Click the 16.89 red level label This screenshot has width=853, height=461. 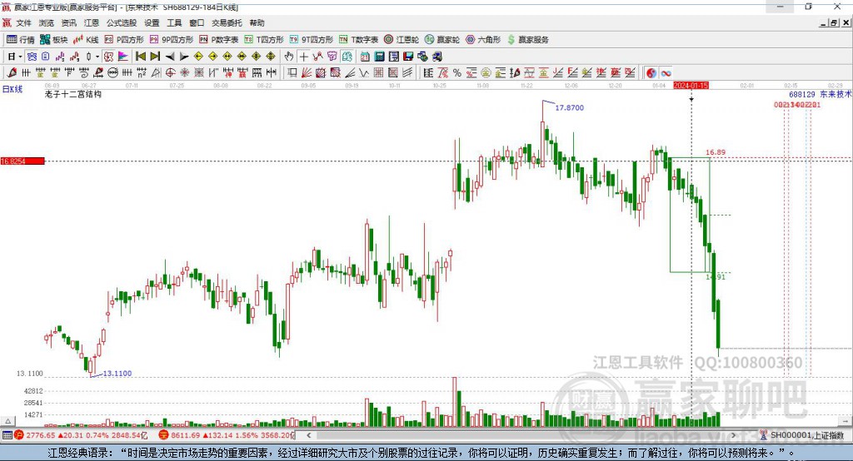click(716, 152)
